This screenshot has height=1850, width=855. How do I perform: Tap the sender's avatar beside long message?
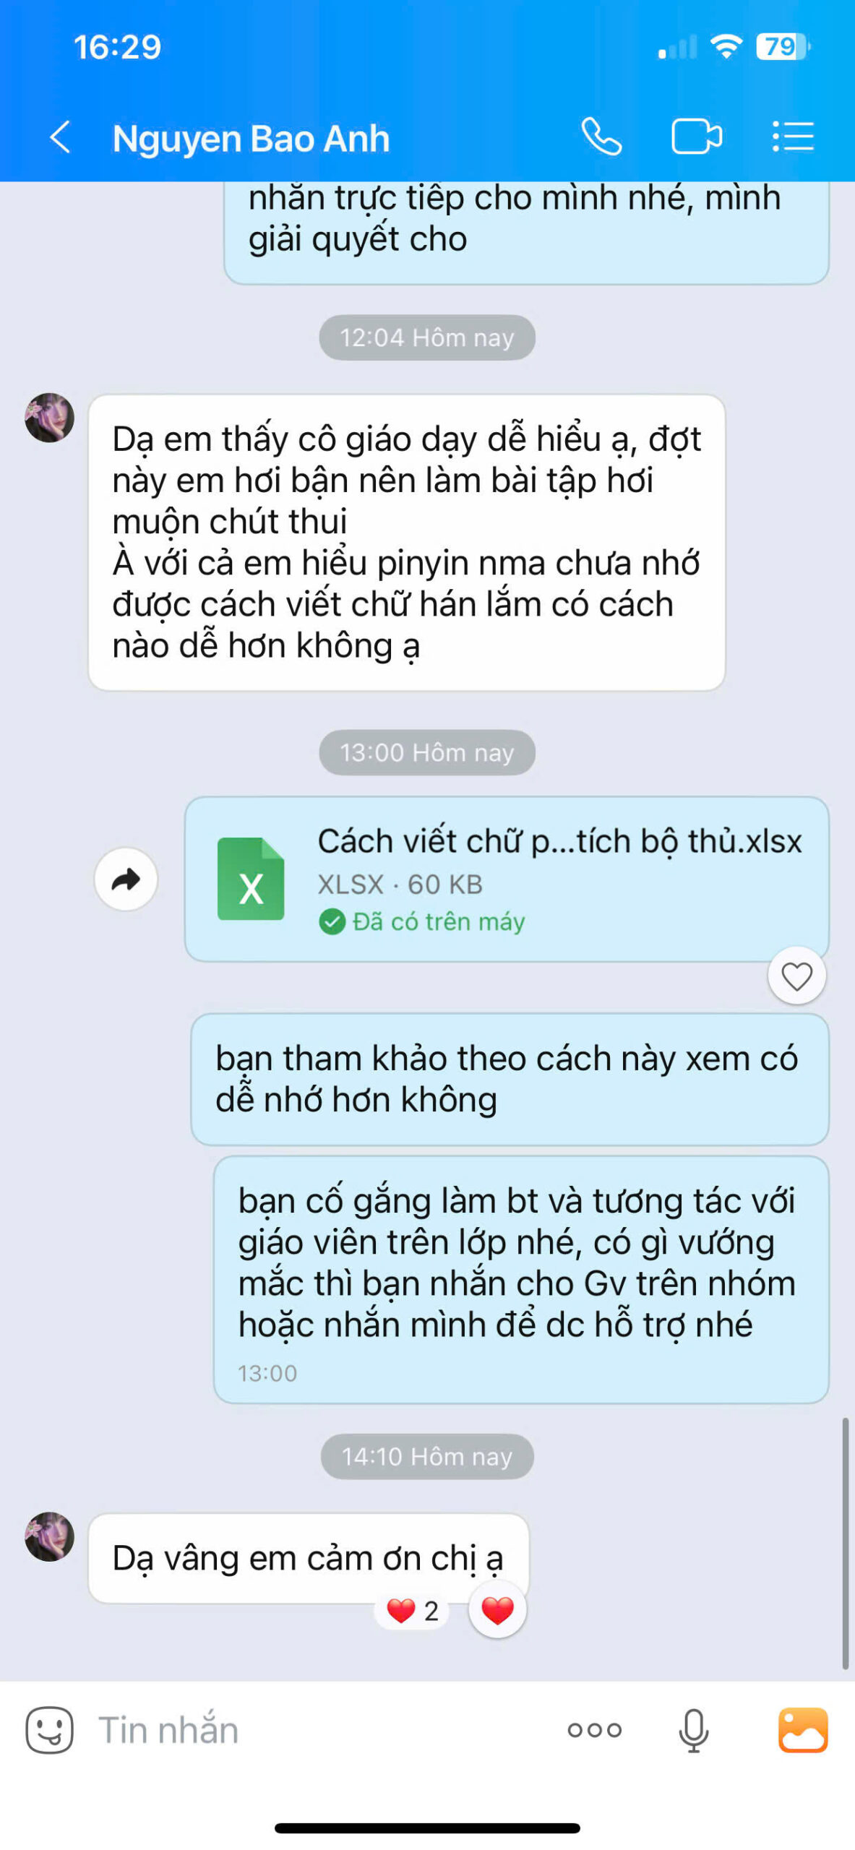tap(49, 417)
